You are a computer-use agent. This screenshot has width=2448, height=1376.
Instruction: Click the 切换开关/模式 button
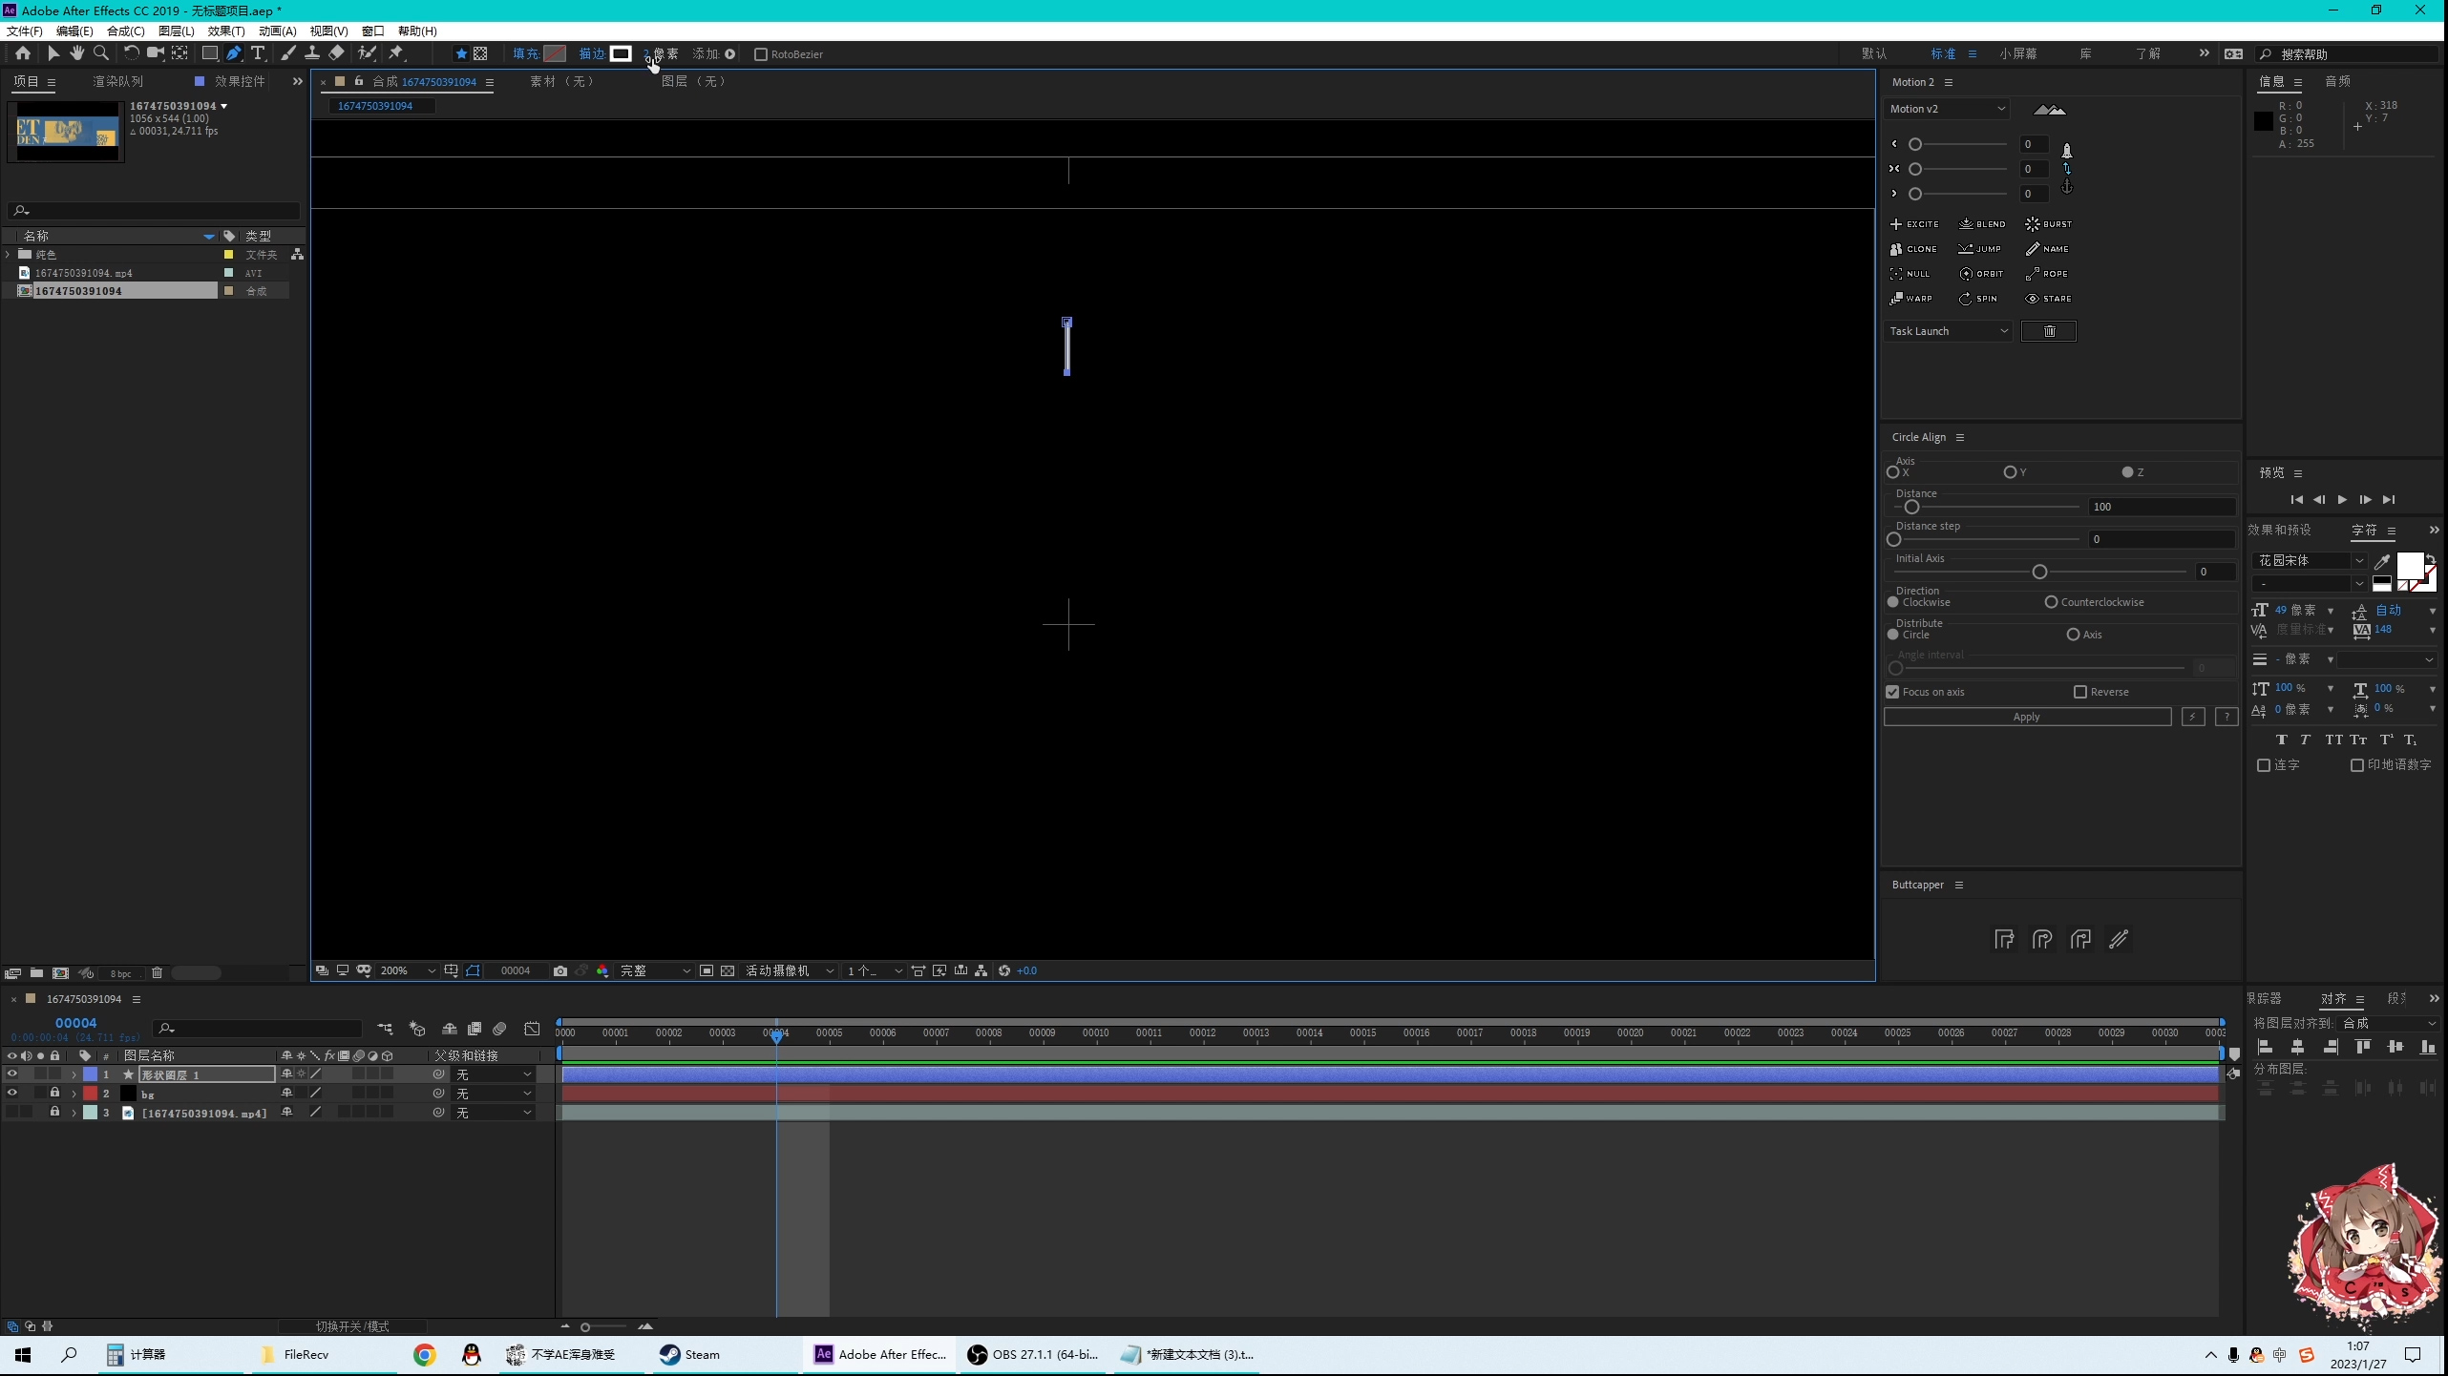352,1326
